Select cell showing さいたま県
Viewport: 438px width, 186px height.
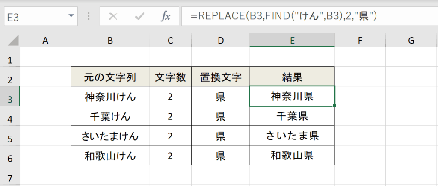coord(292,136)
